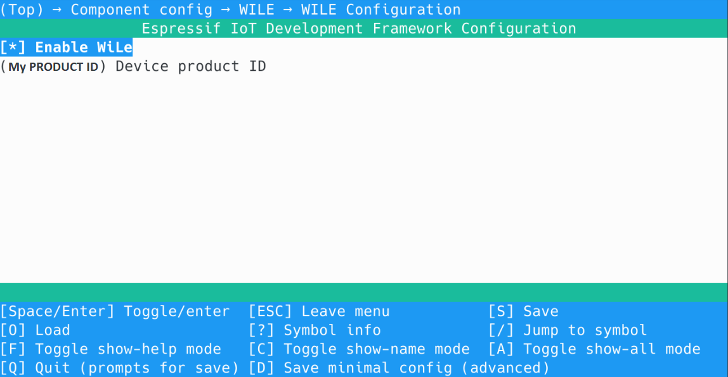Toggle show-help mode with the [F] hint
Viewport: 728px width, 377px height.
(x=110, y=349)
